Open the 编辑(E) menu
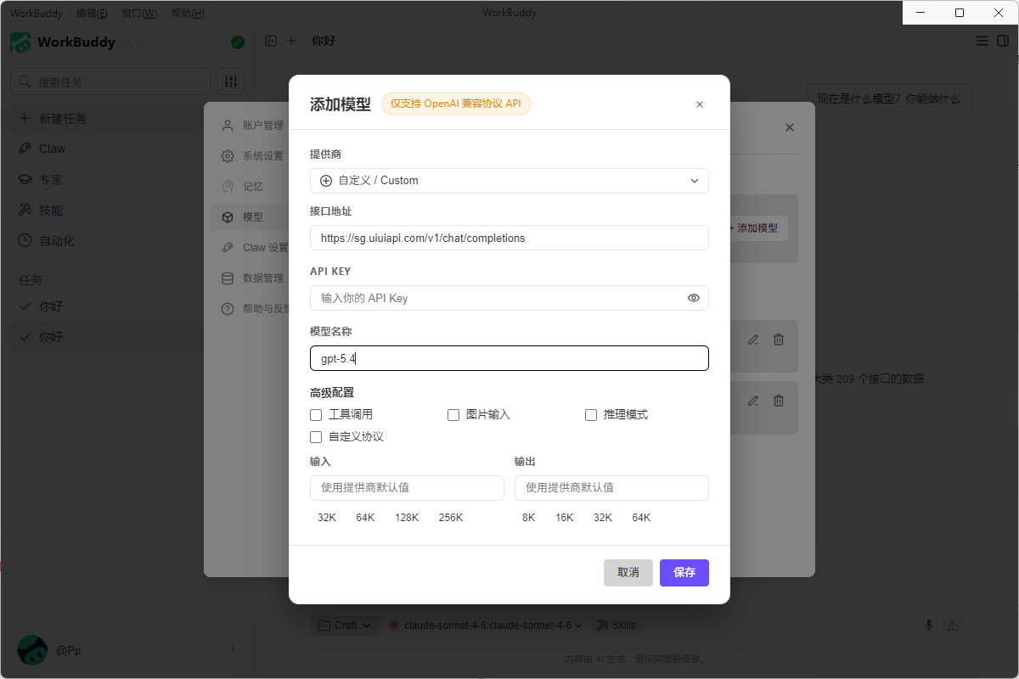This screenshot has height=679, width=1019. tap(92, 14)
